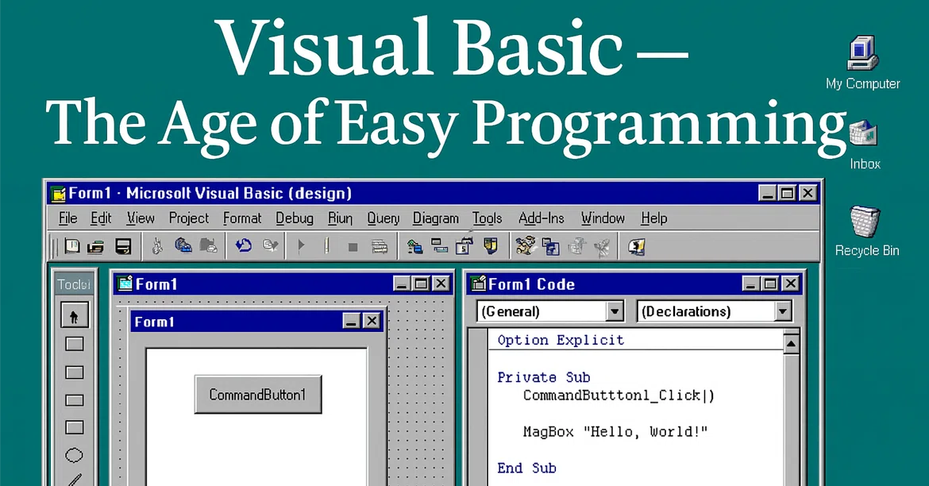Open the Format menu
Screen dimensions: 929x486
242,218
